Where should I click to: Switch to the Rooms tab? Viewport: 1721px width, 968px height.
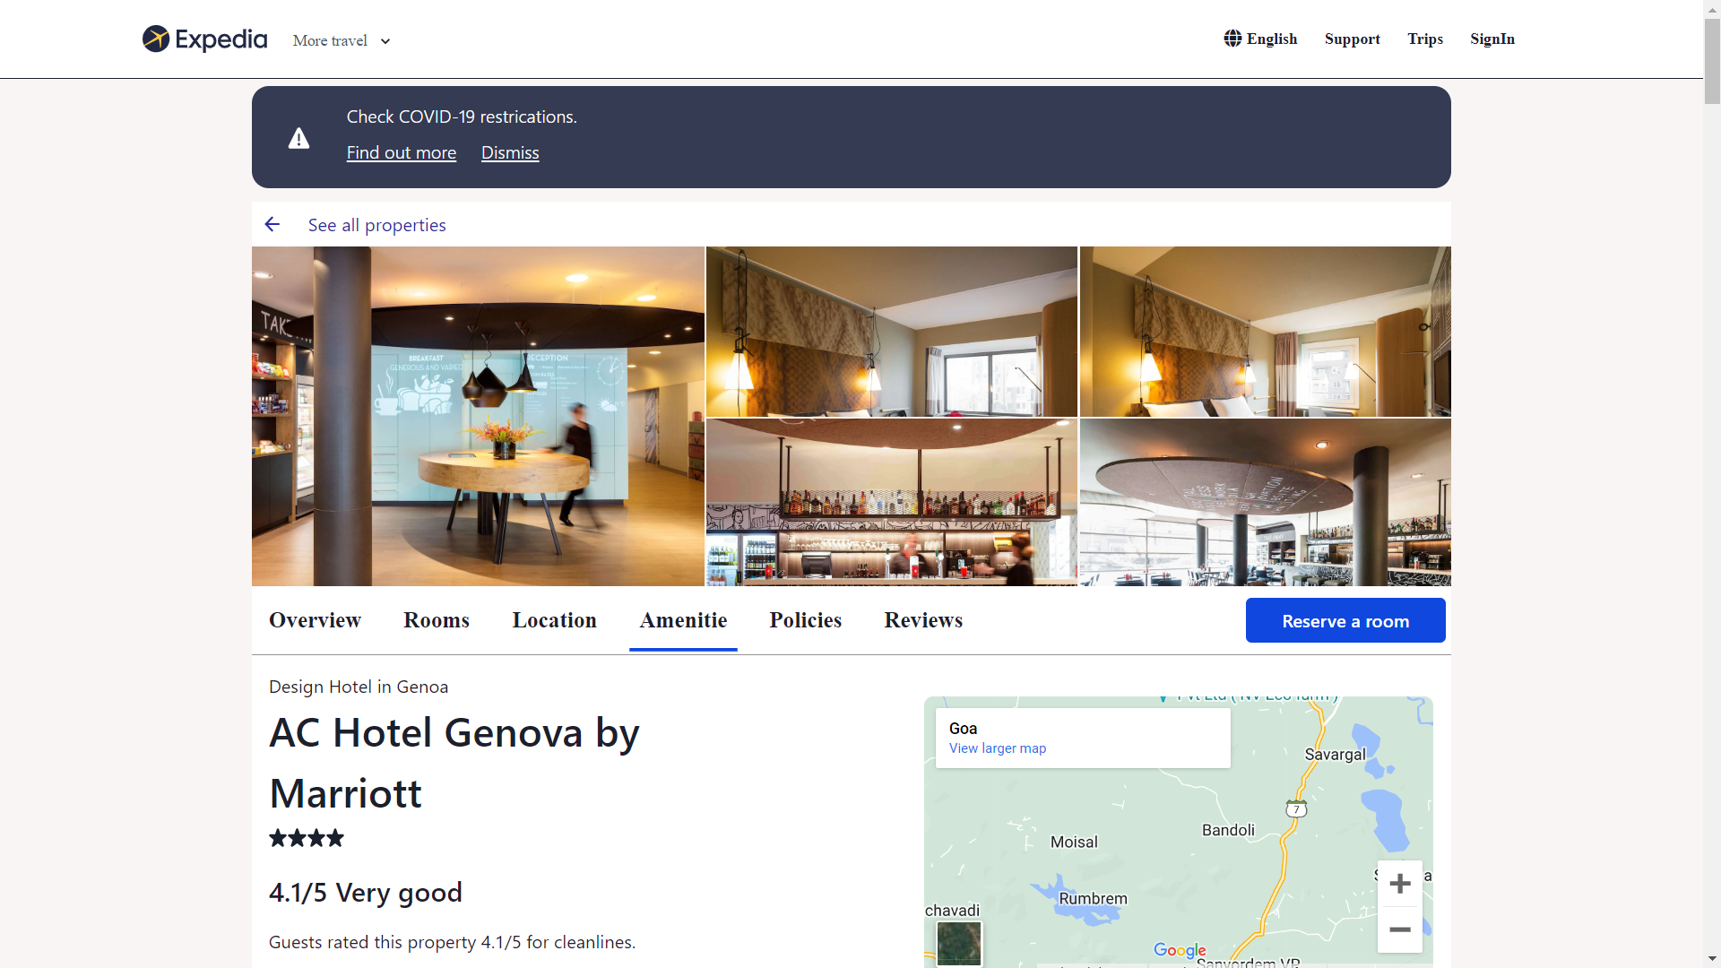coord(436,620)
